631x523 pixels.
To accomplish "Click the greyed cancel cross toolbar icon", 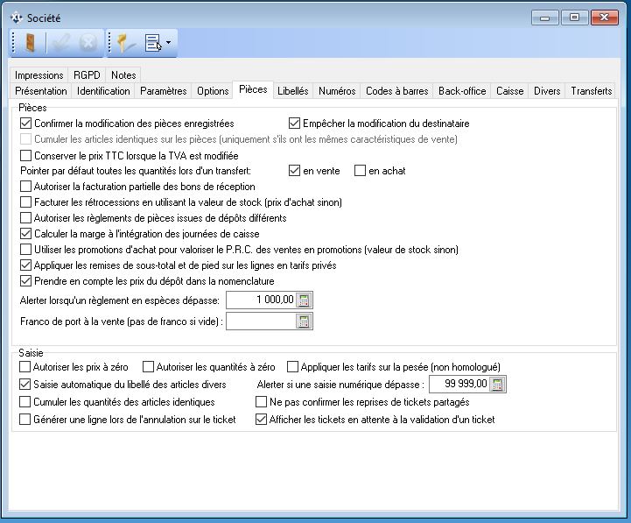I will coord(88,42).
